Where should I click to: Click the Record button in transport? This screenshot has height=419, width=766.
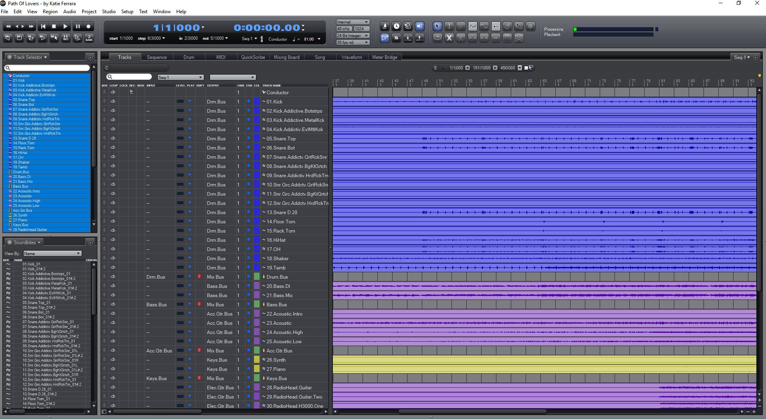(89, 26)
